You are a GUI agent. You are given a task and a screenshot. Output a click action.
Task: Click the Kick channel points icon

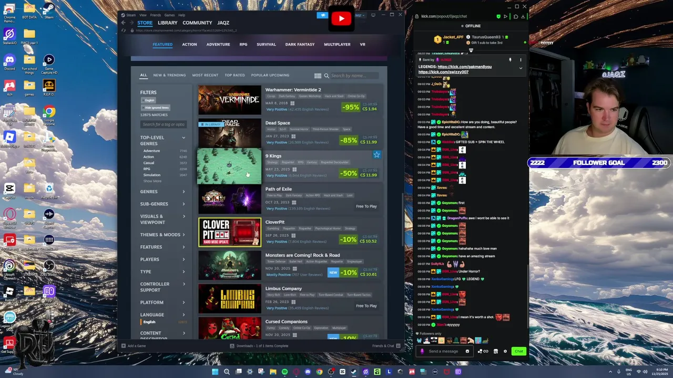[483, 351]
